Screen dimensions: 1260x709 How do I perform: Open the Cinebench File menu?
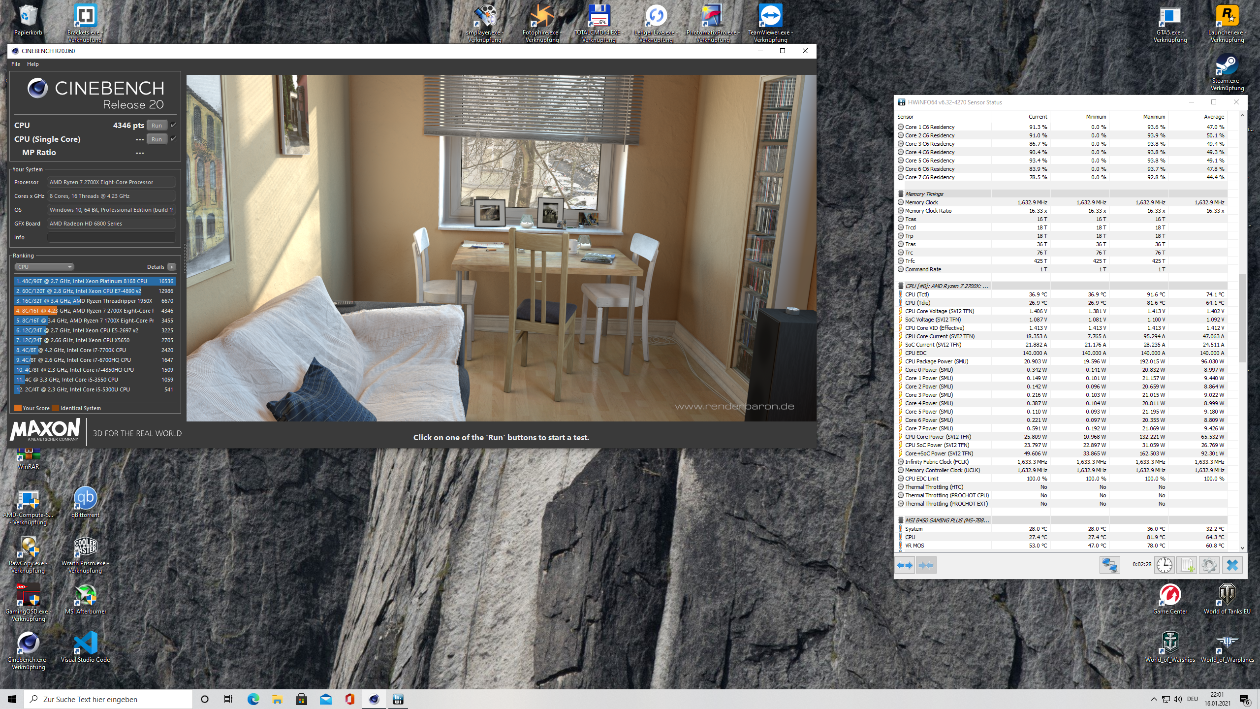[x=16, y=64]
